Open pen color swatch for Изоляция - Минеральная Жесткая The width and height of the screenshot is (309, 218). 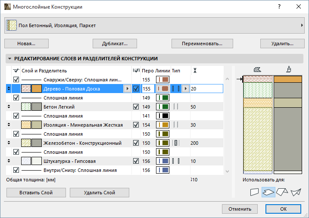click(162, 125)
